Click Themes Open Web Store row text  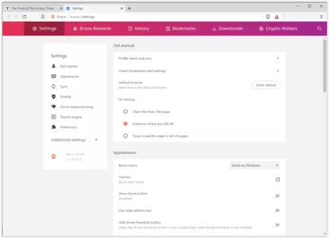131,180
